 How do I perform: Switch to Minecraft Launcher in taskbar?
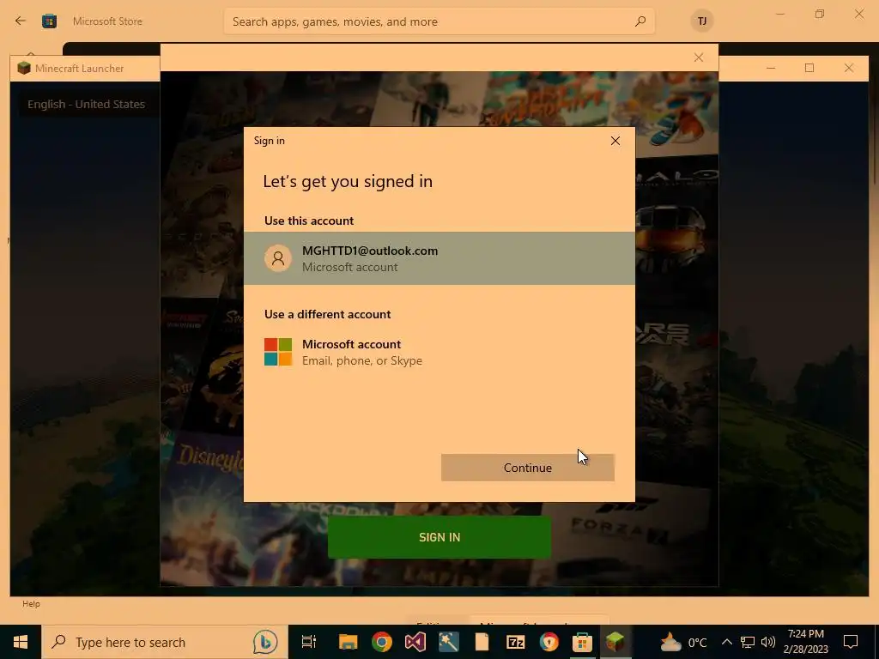tap(615, 642)
